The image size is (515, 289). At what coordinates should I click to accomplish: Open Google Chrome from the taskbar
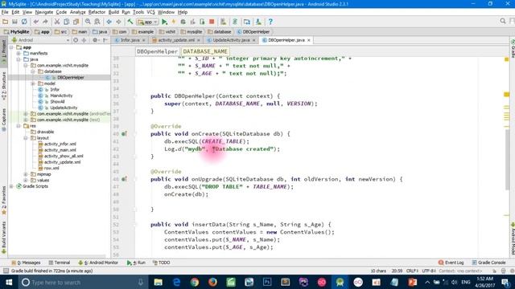point(195,282)
